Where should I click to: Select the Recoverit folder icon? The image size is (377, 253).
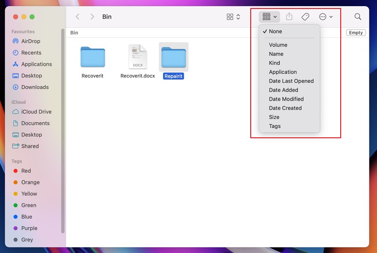click(x=92, y=57)
